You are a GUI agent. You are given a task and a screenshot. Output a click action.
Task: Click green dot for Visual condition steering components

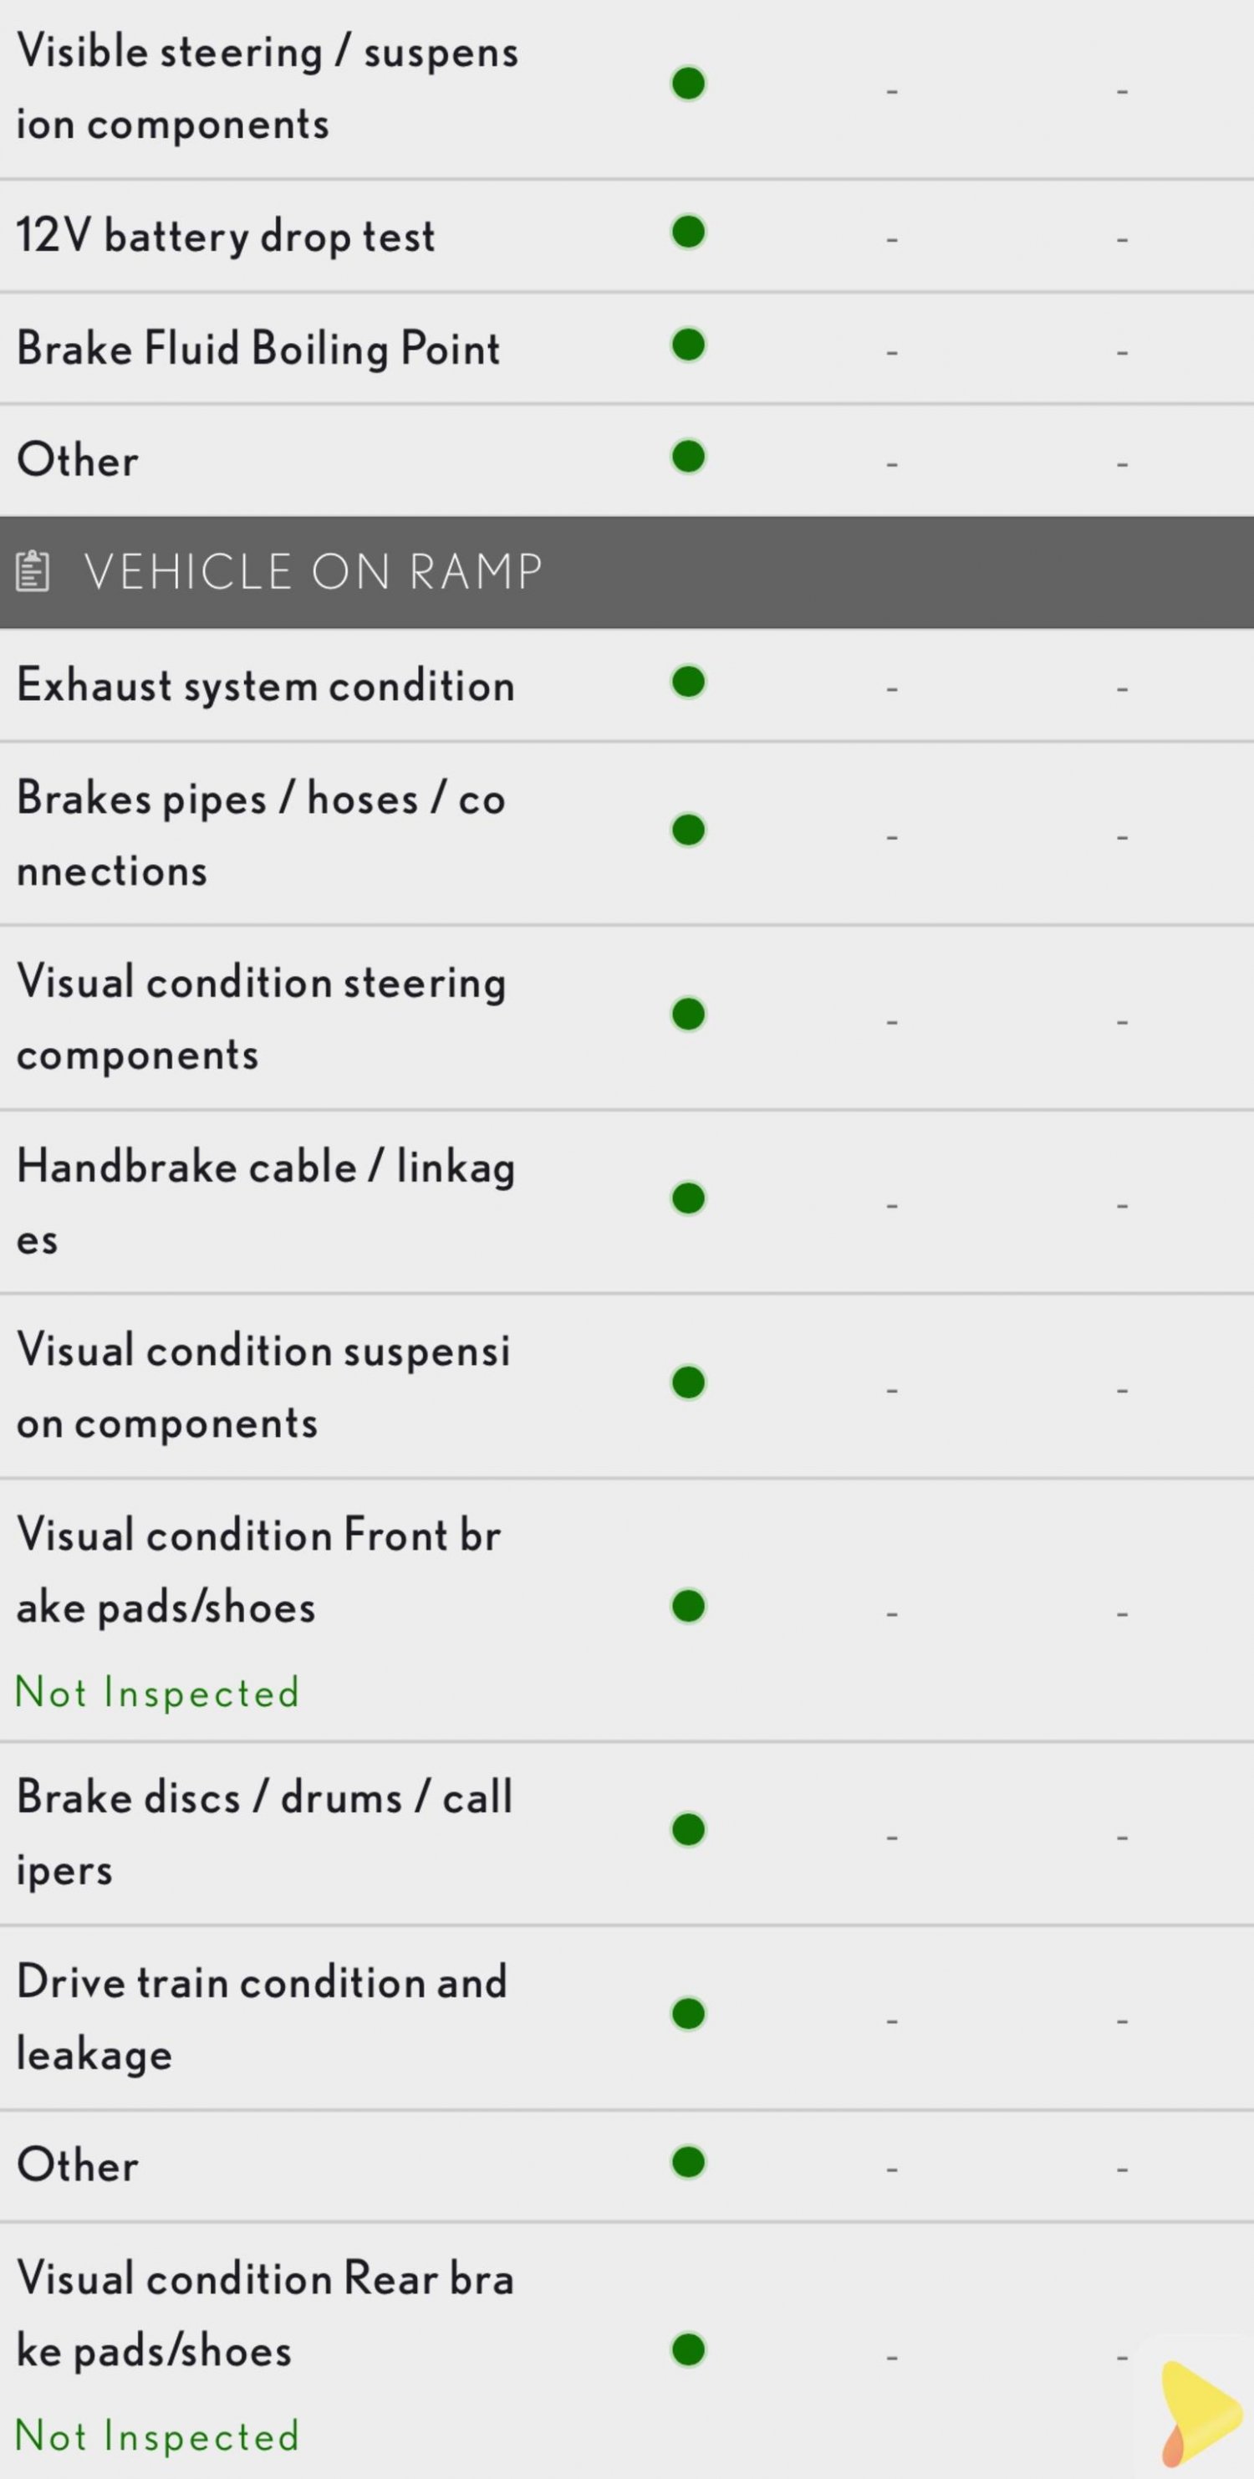(x=689, y=1014)
